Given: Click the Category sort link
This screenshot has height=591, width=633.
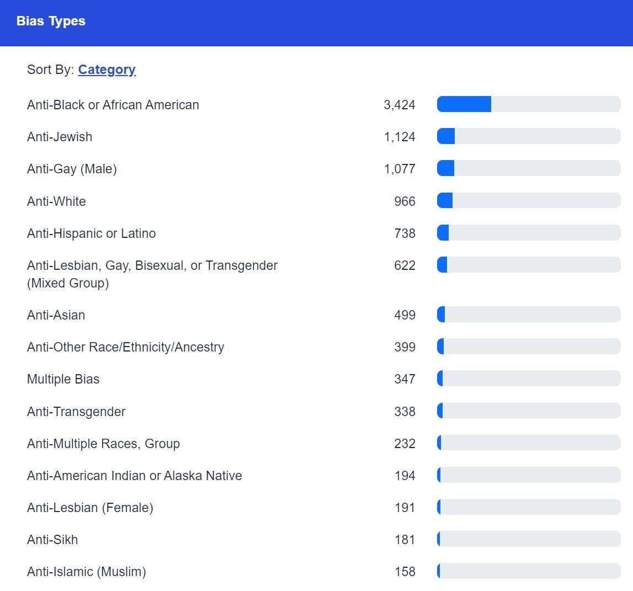Looking at the screenshot, I should 107,70.
